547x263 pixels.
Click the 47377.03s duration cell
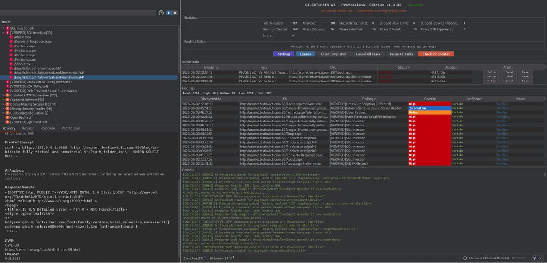(x=451, y=72)
